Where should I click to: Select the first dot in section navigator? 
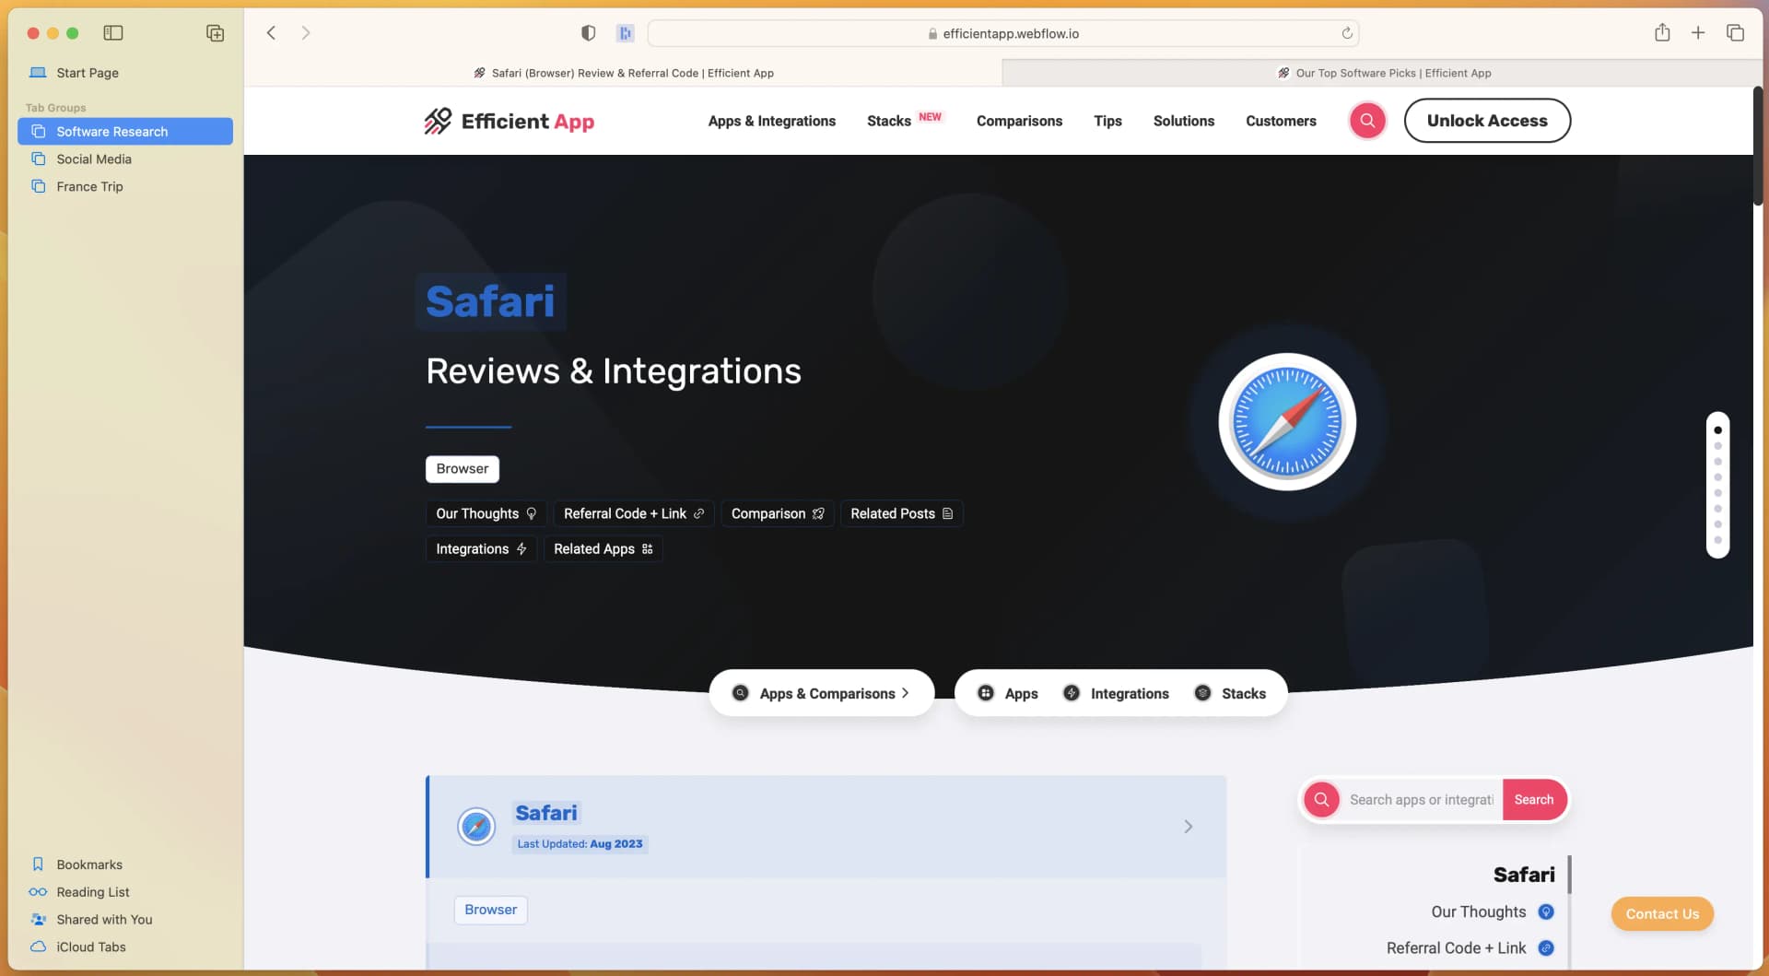pos(1717,430)
